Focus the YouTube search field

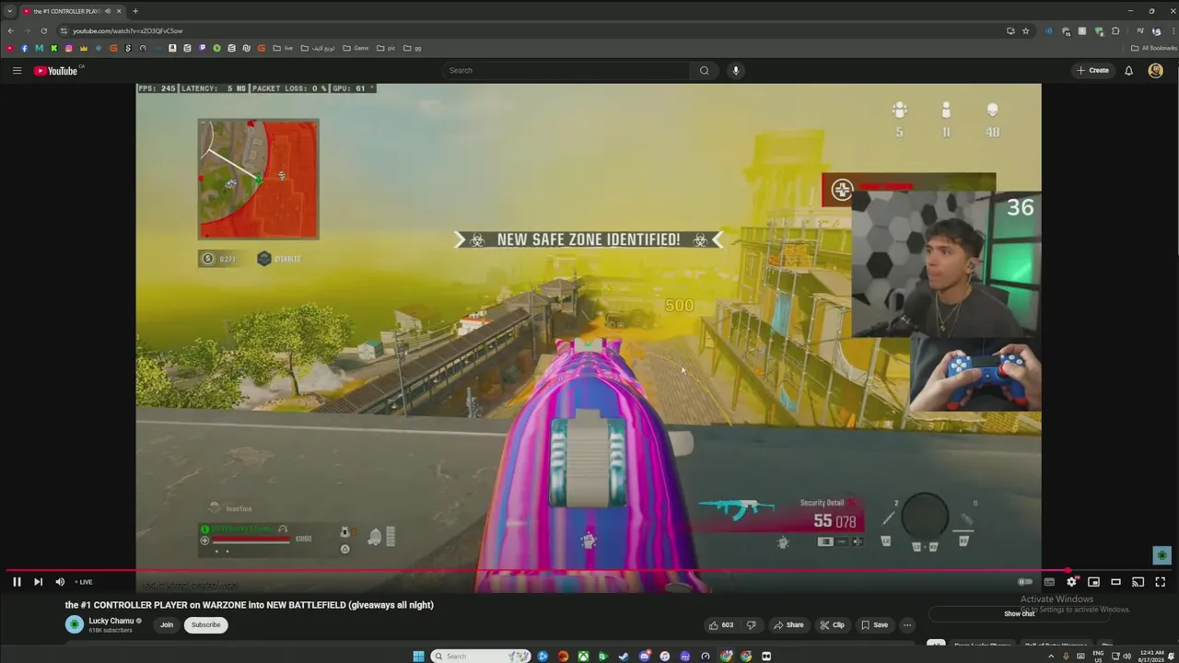point(566,70)
